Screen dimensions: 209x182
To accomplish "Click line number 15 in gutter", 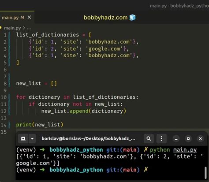I will [x=4, y=132].
